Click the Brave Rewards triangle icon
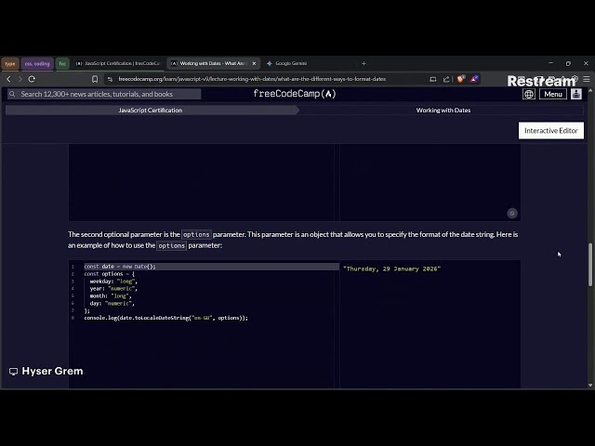Viewport: 595px width, 446px height. (x=474, y=79)
